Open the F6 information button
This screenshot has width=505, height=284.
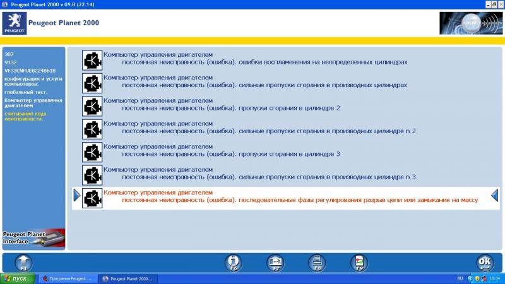click(234, 261)
